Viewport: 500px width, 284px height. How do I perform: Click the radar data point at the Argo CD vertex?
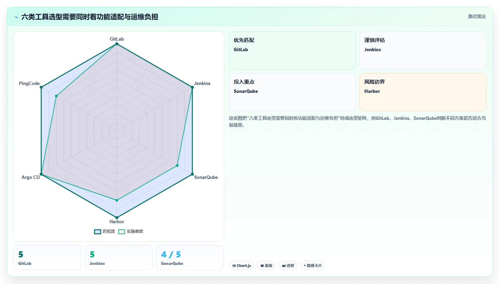point(41,174)
